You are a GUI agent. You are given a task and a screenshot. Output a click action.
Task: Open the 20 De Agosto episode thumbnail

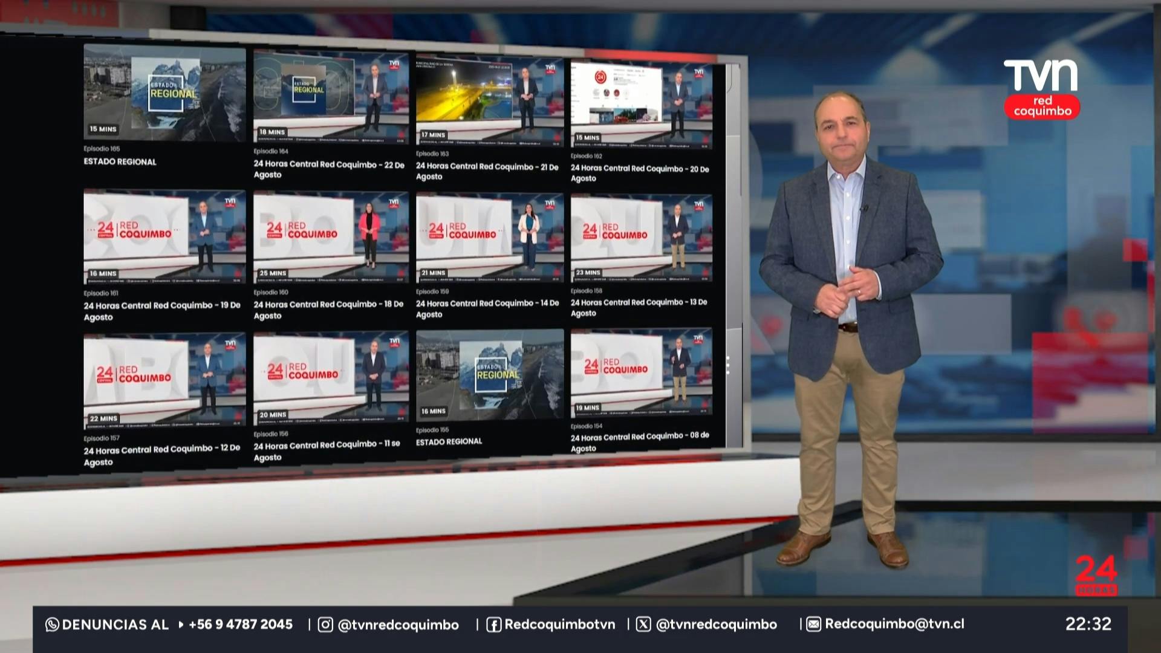coord(642,104)
